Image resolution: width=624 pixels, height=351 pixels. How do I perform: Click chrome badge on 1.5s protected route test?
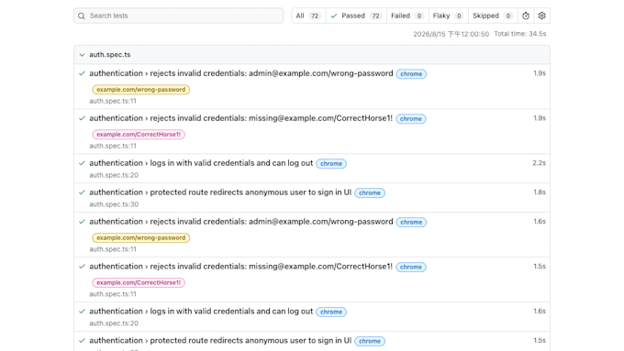370,341
